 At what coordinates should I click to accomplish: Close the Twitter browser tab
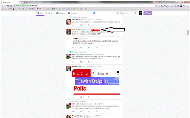[x=19, y=2]
